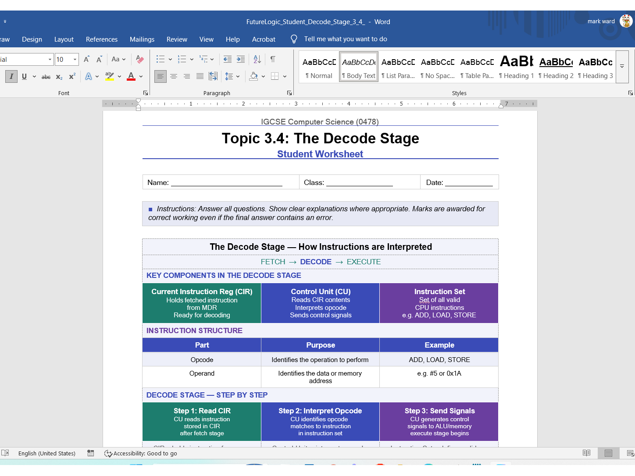Center align the paragraph
The height and width of the screenshot is (476, 635).
tap(174, 76)
